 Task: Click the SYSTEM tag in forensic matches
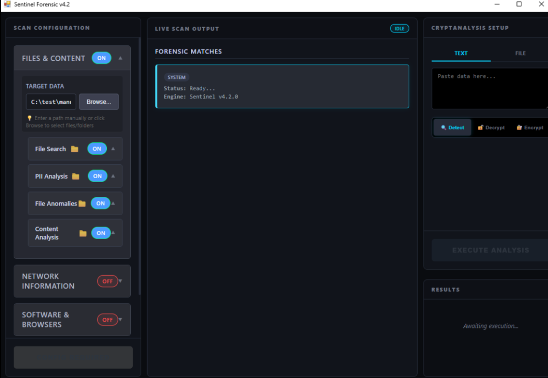(x=177, y=77)
